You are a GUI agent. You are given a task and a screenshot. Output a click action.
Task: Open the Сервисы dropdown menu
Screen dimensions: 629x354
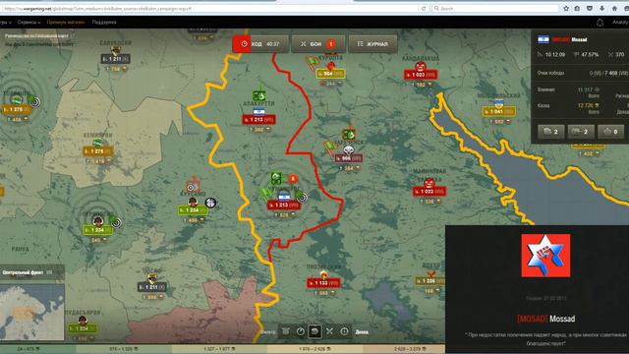29,23
